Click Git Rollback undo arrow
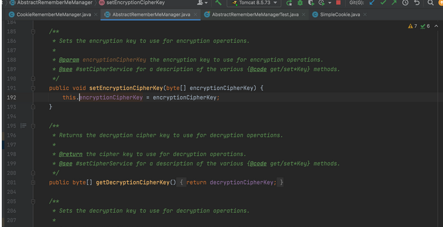Viewport: 443px width, 227px height. (x=417, y=3)
